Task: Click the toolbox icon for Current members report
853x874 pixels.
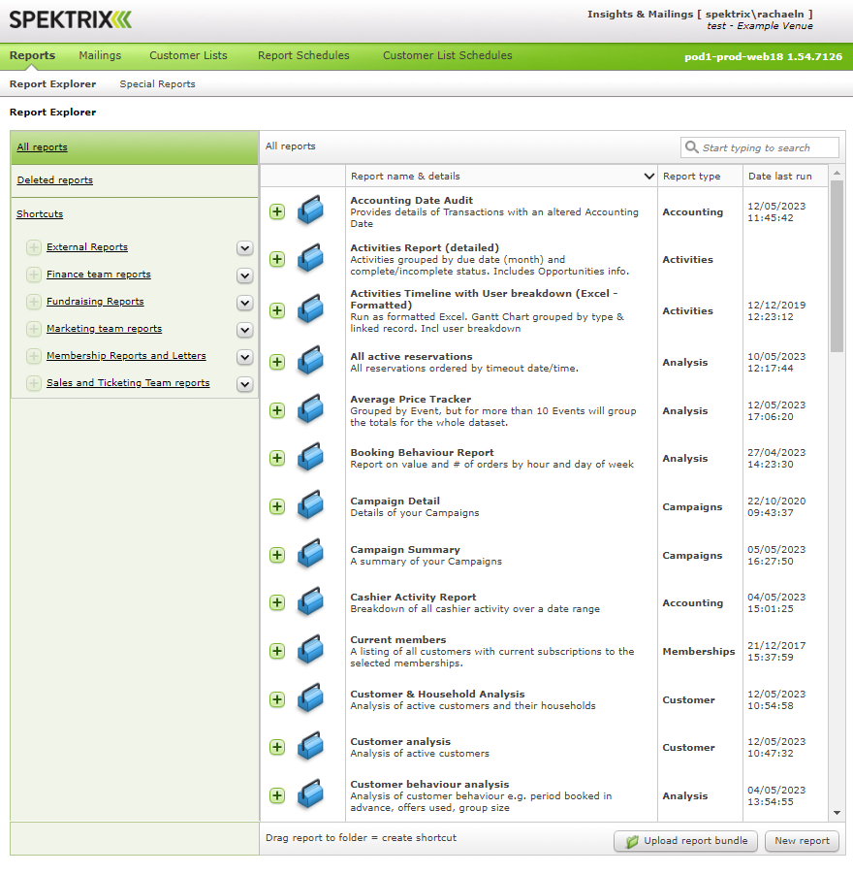Action: [x=310, y=651]
